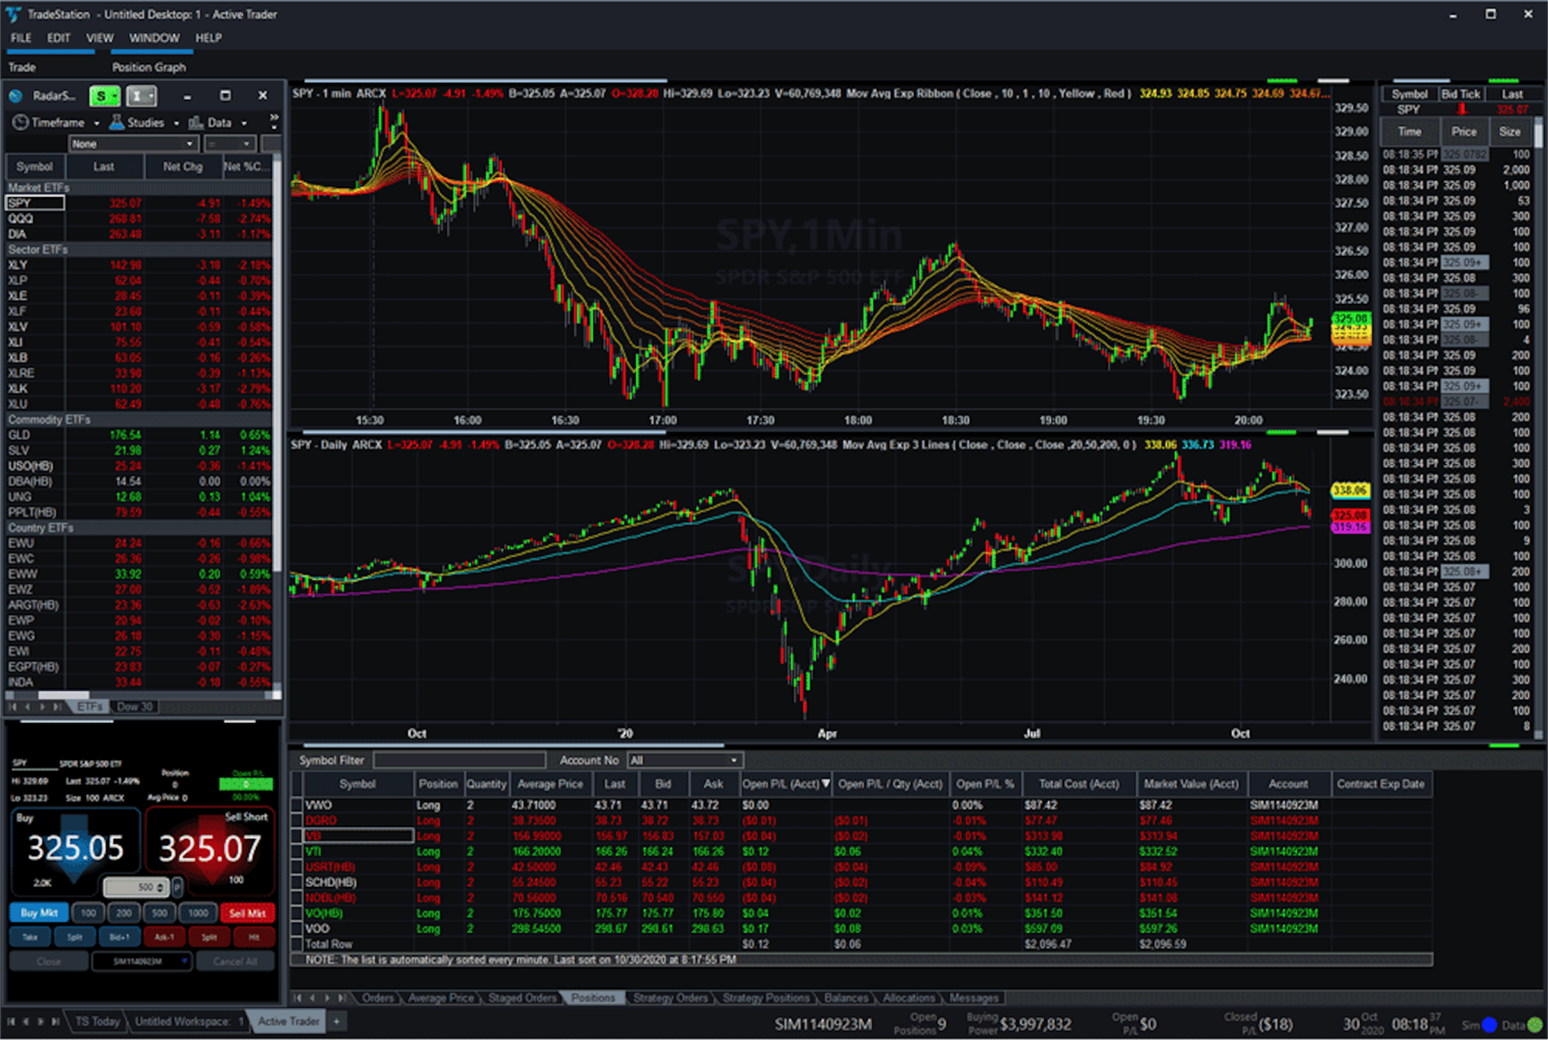
Task: Click the 338.06 yellow price label
Action: point(1350,490)
